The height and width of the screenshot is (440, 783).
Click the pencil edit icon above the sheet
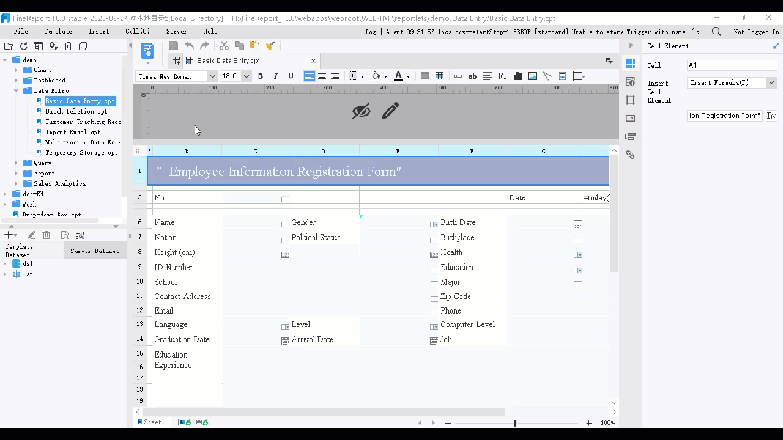point(390,111)
